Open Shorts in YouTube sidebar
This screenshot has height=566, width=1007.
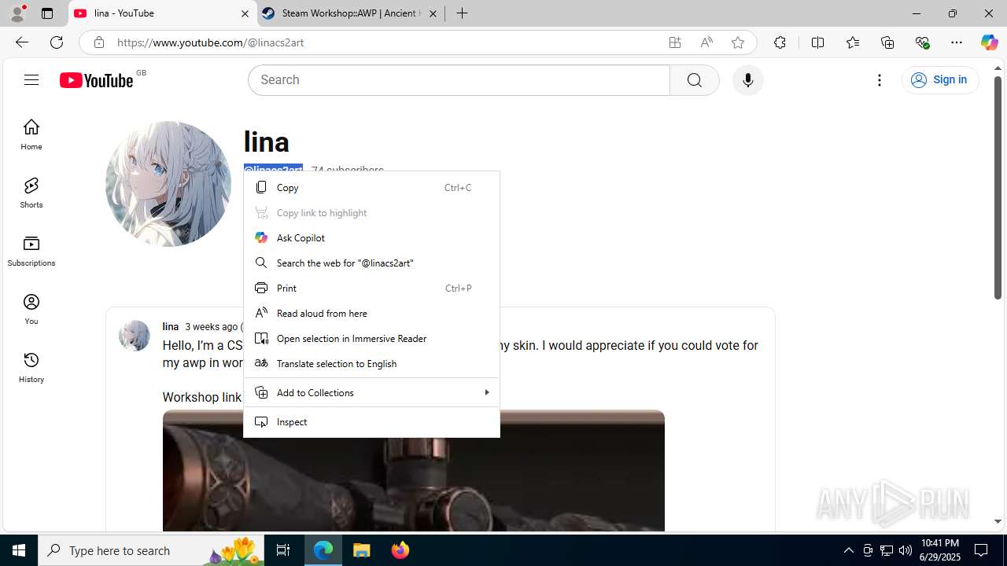click(x=31, y=193)
